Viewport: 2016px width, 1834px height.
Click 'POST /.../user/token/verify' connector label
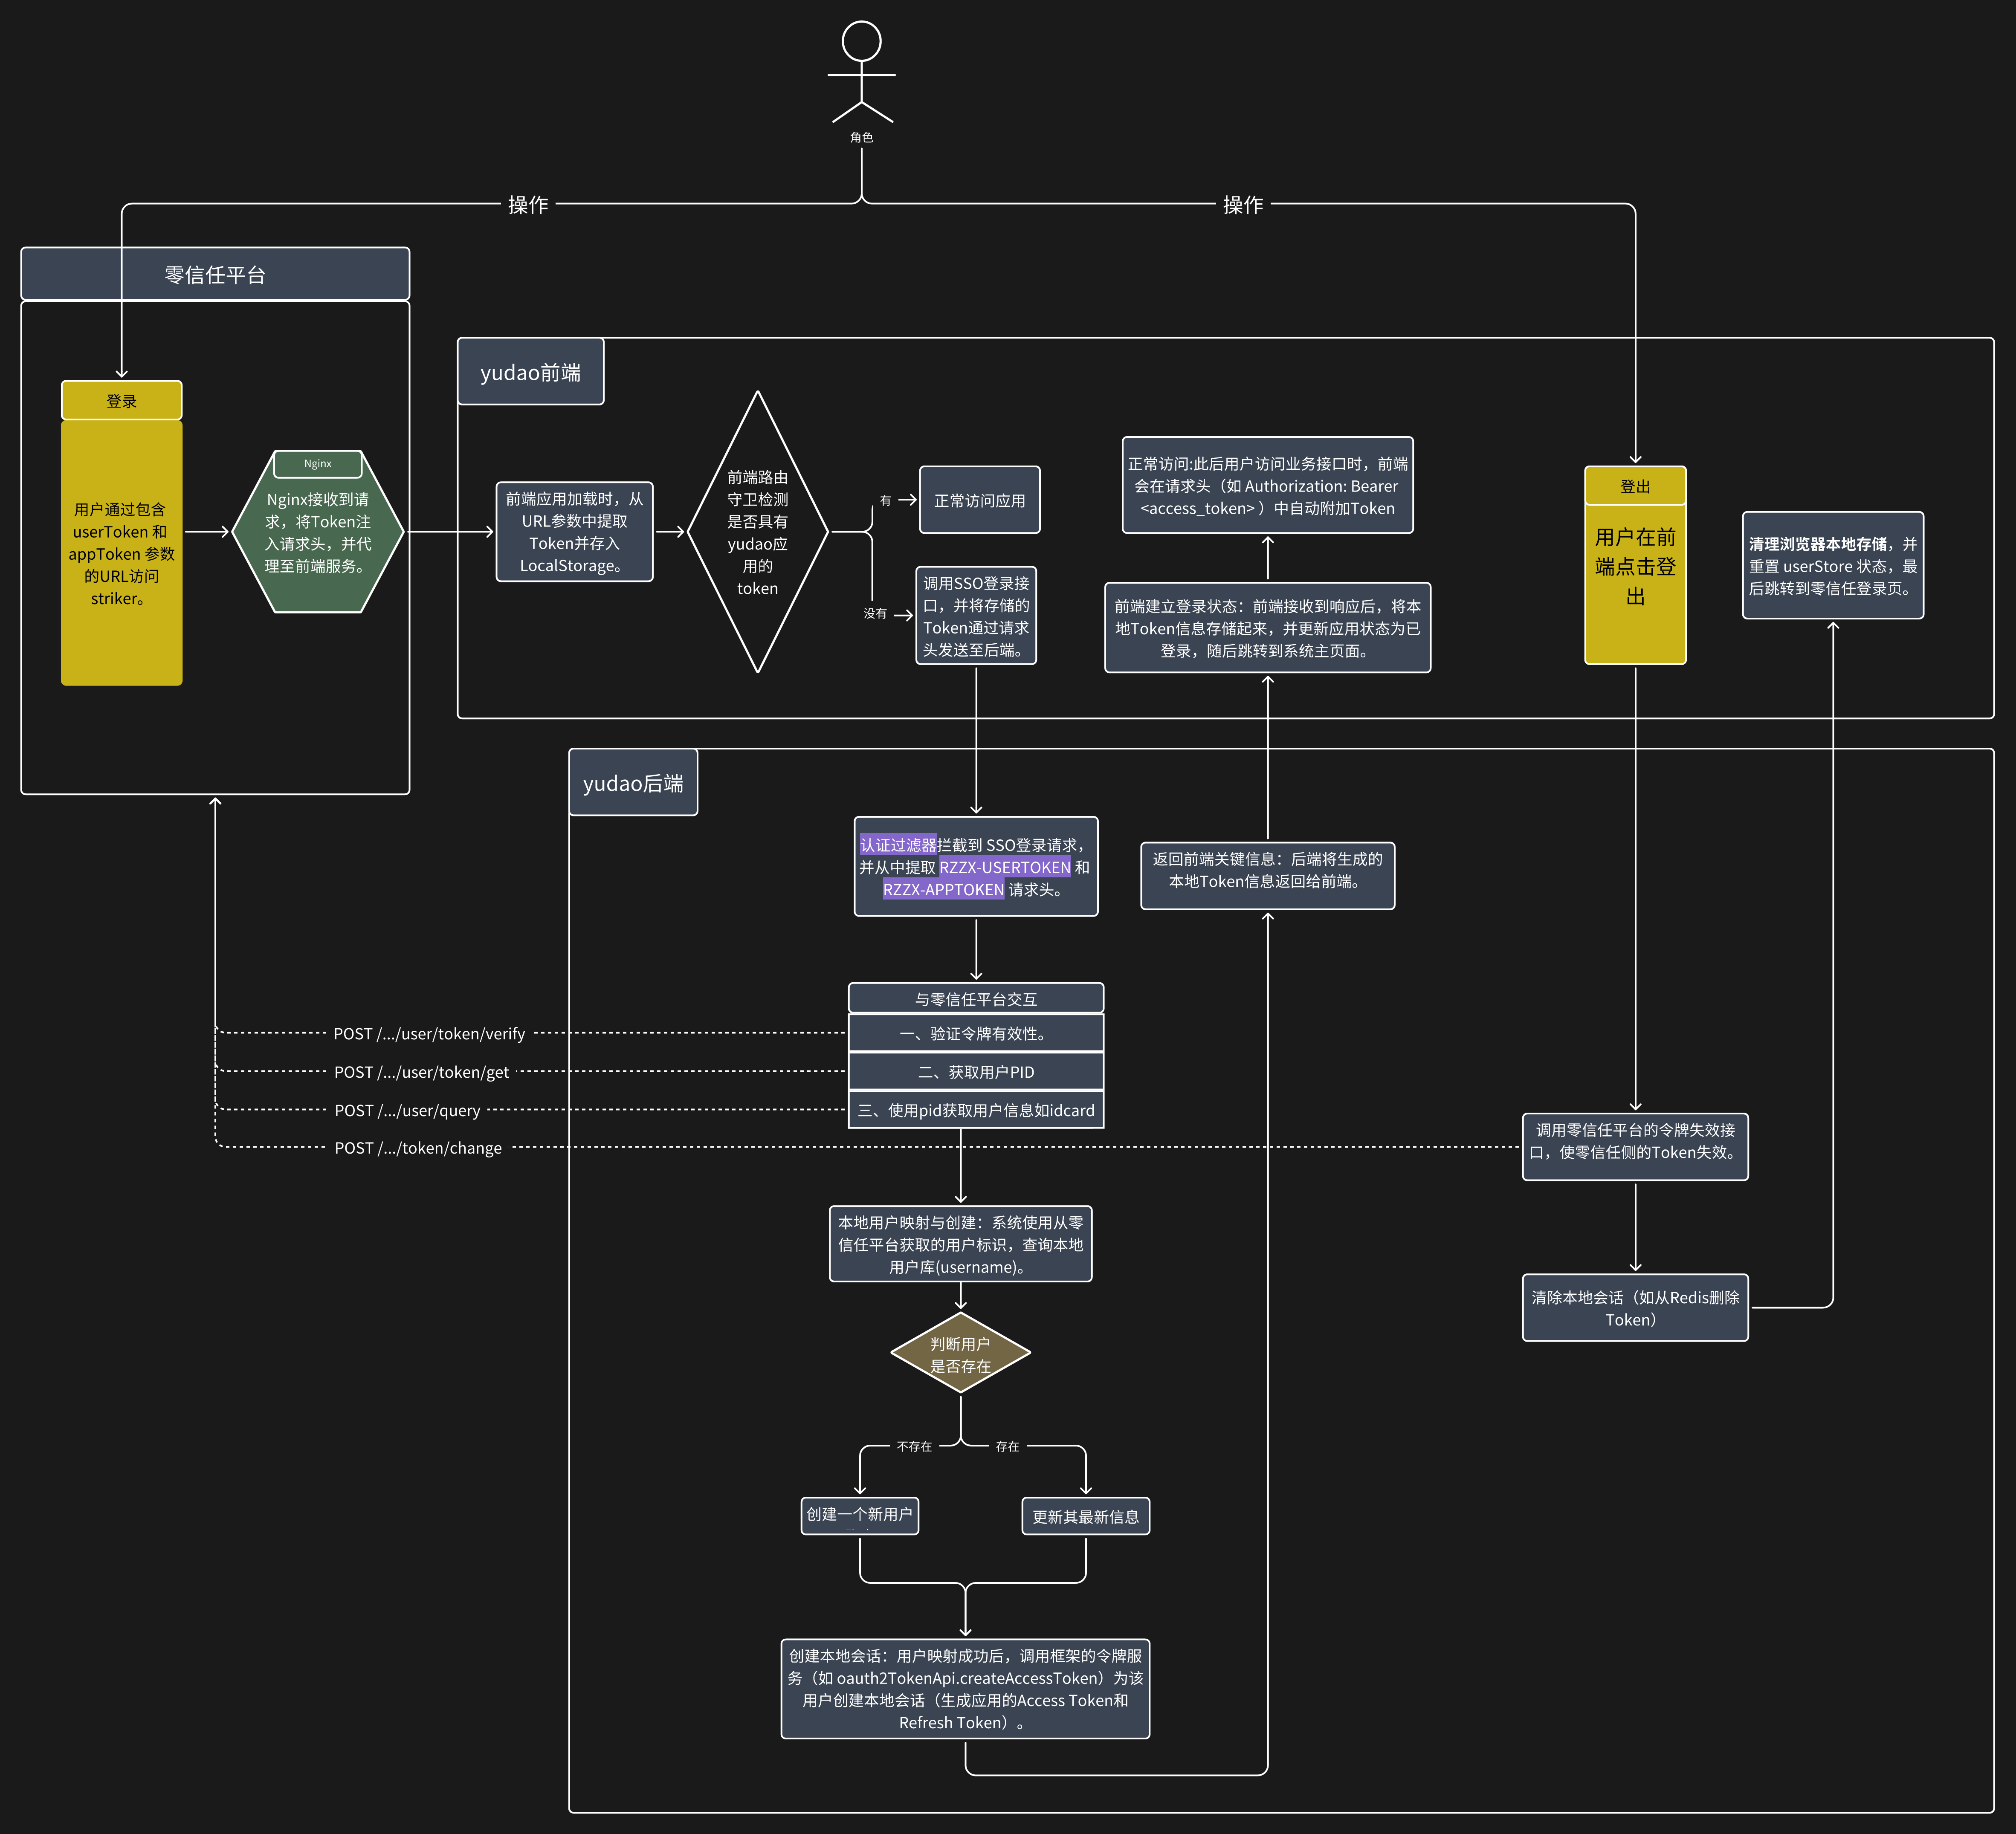(x=429, y=1034)
